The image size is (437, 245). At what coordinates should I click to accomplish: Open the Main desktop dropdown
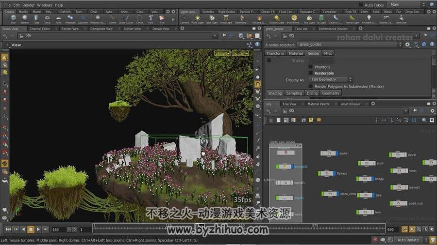407,4
